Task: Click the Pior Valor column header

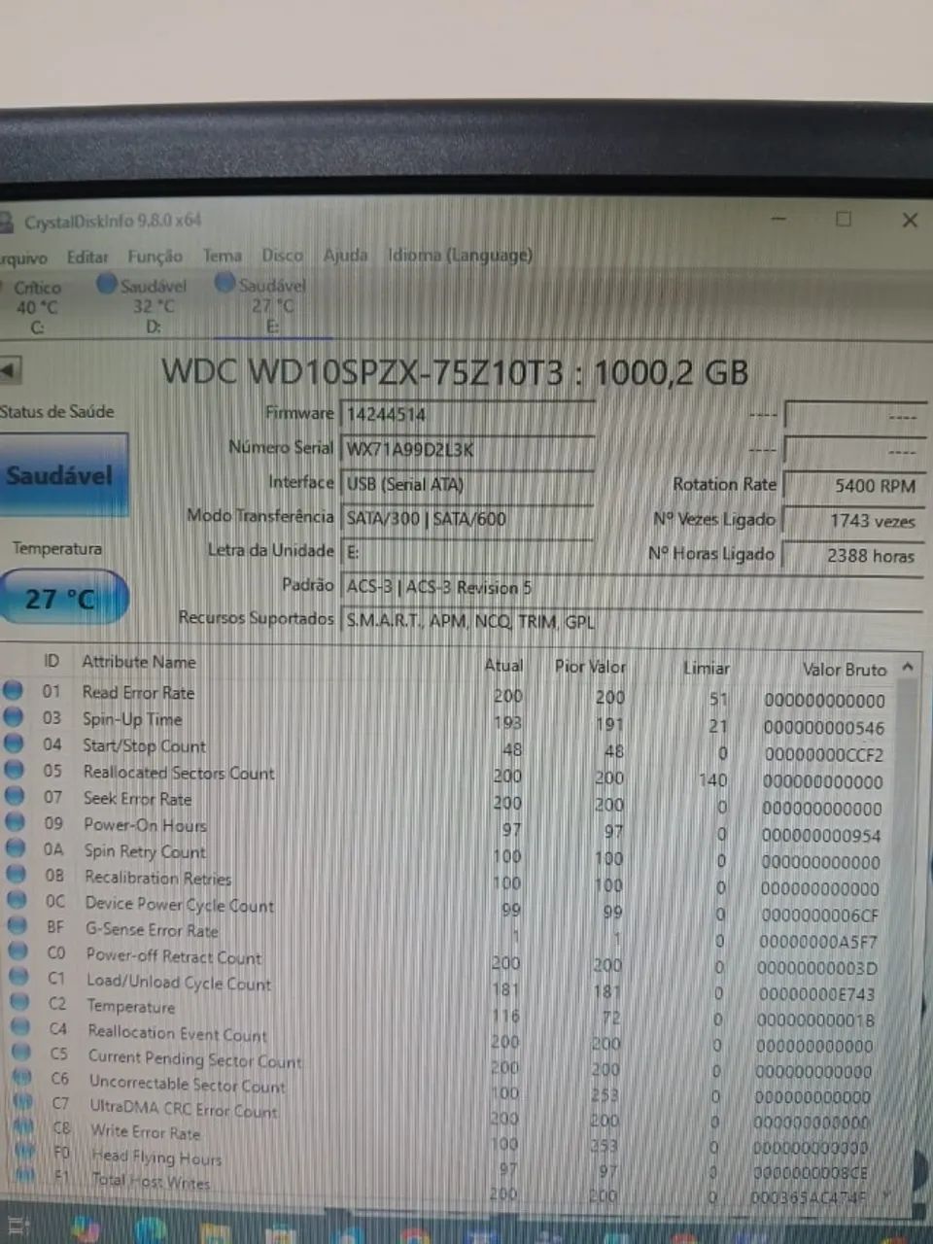Action: pos(590,667)
